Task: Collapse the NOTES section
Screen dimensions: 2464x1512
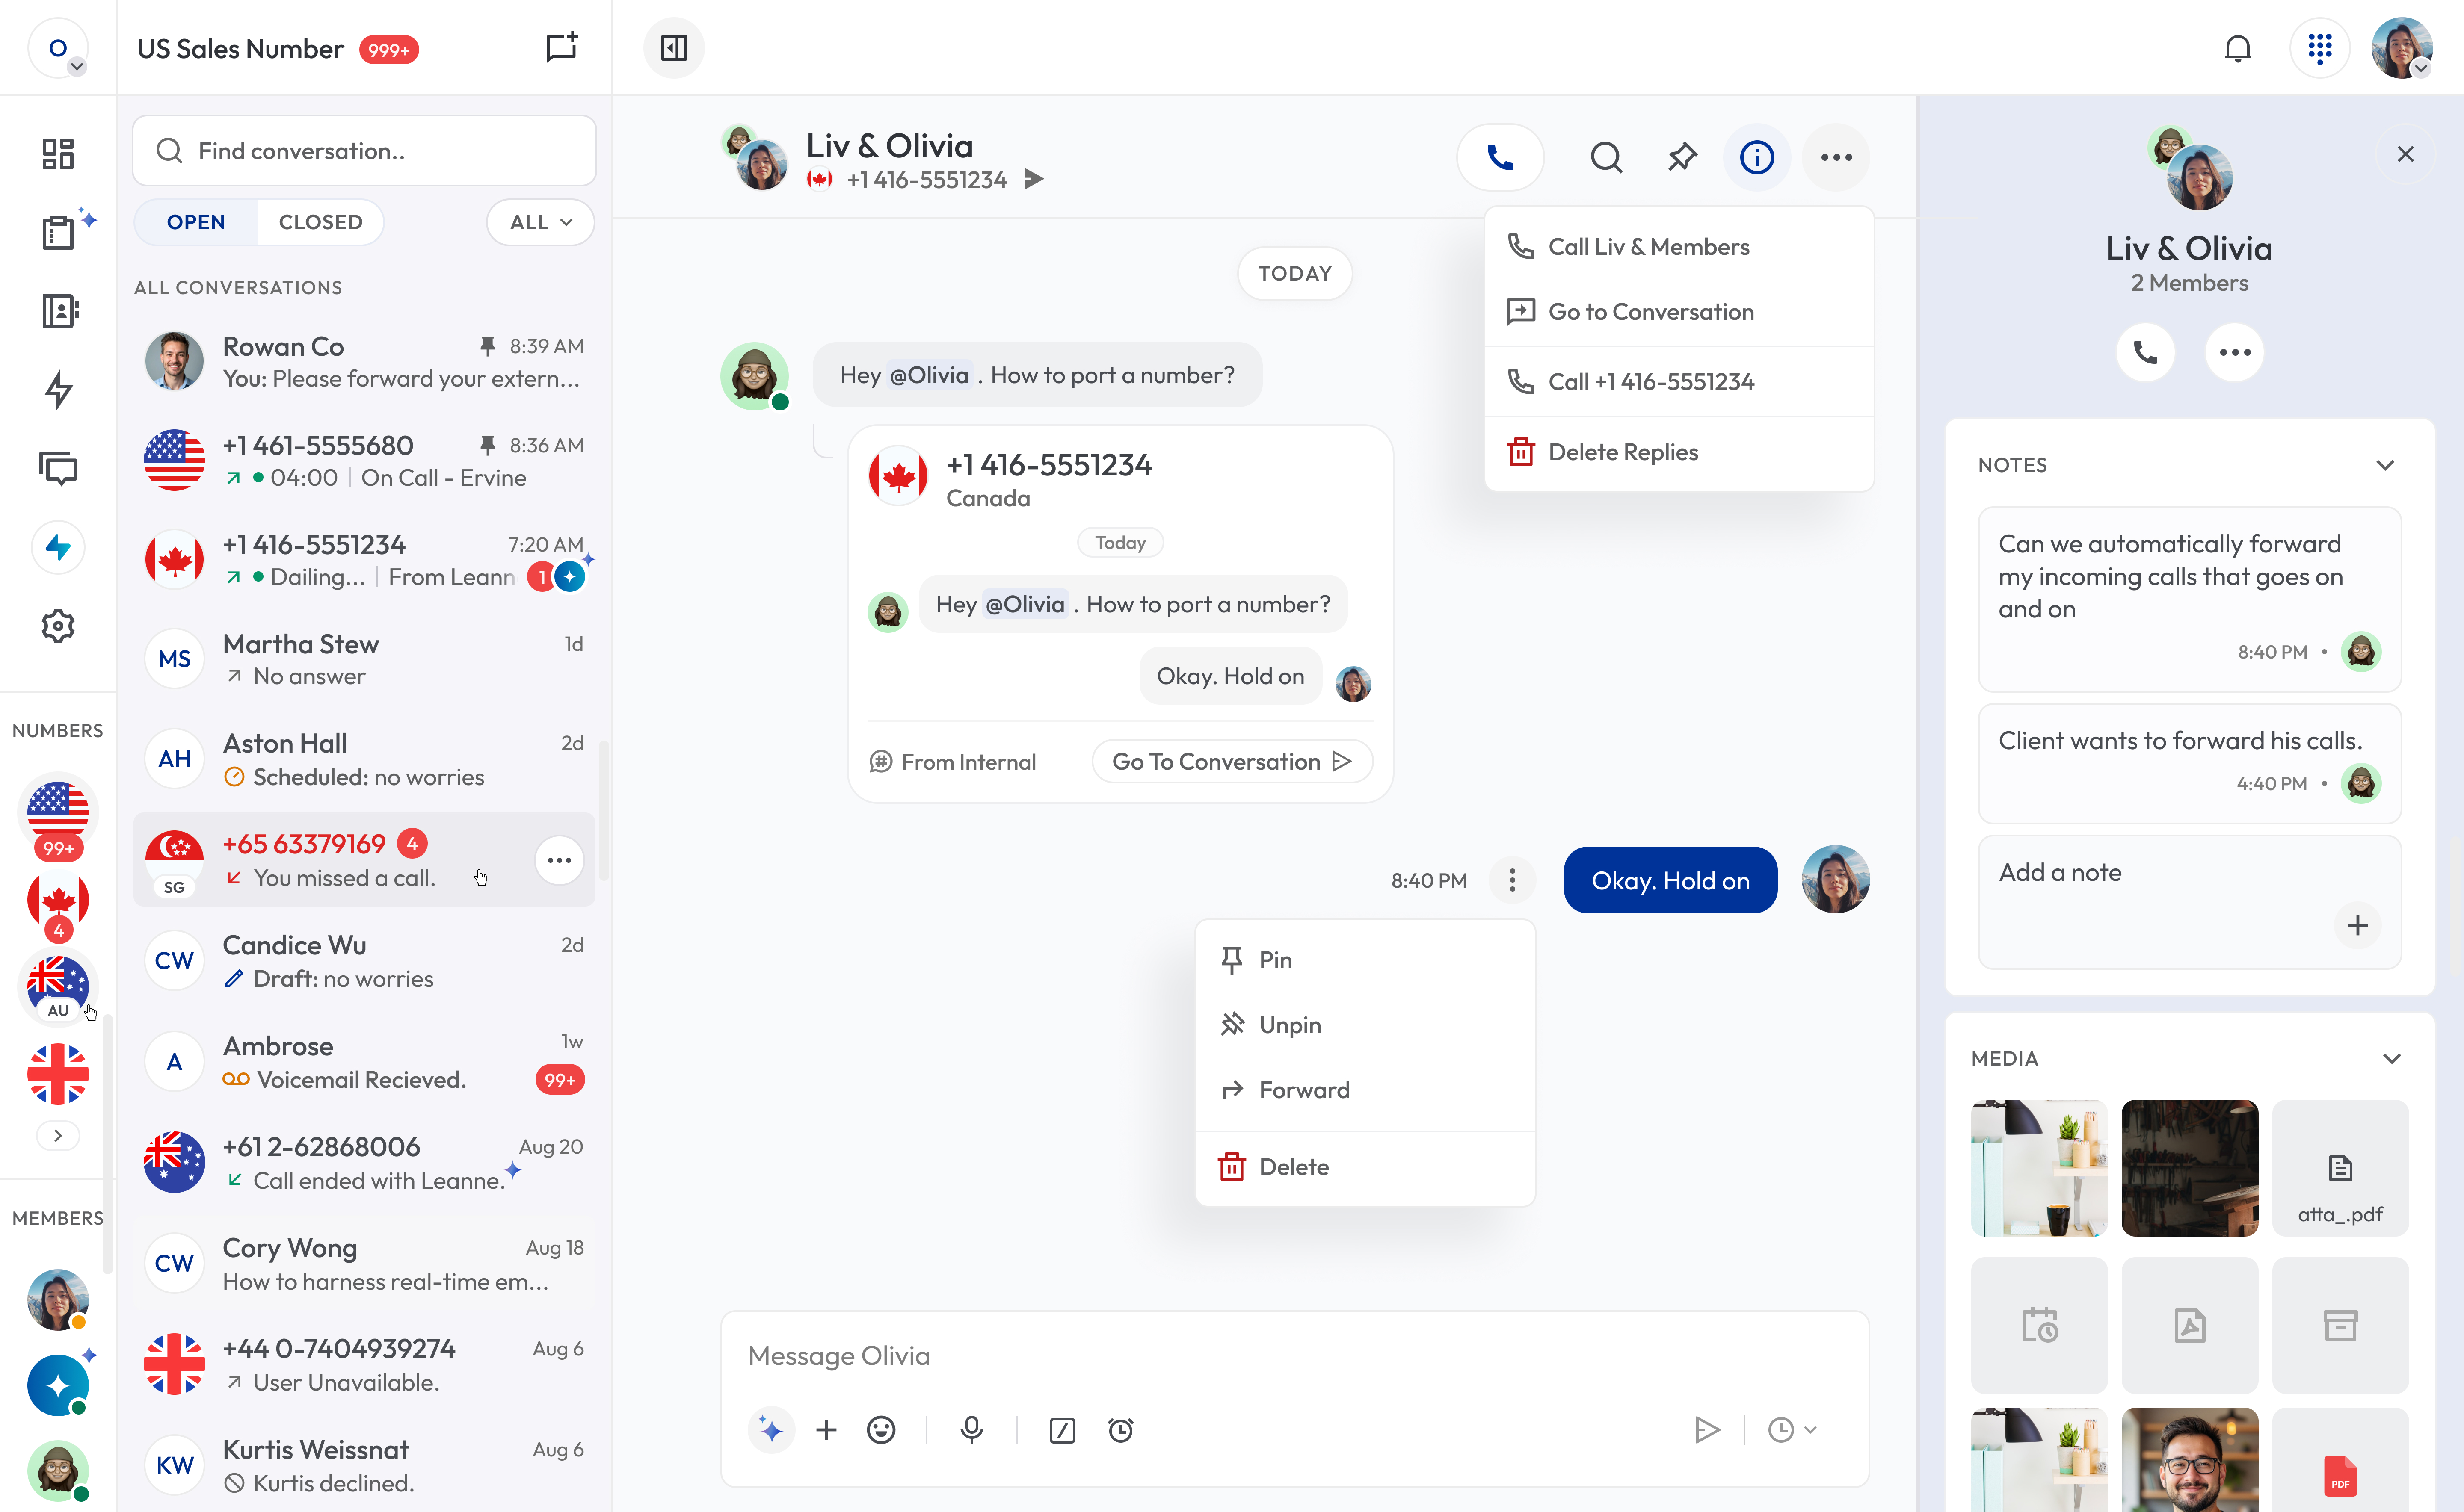Action: (2385, 465)
